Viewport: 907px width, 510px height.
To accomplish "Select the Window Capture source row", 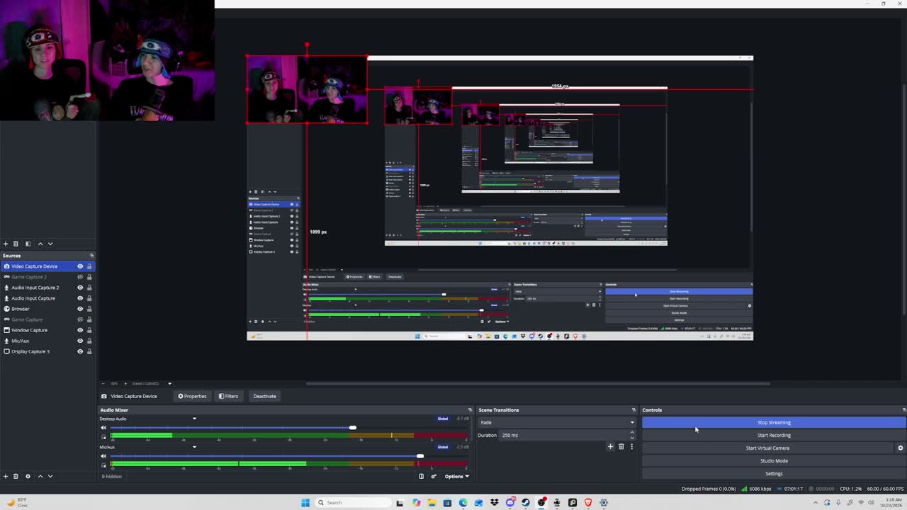I will pyautogui.click(x=48, y=330).
